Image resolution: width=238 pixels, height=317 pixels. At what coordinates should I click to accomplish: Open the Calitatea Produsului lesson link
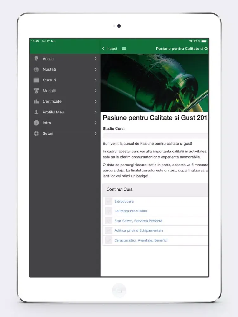(131, 211)
